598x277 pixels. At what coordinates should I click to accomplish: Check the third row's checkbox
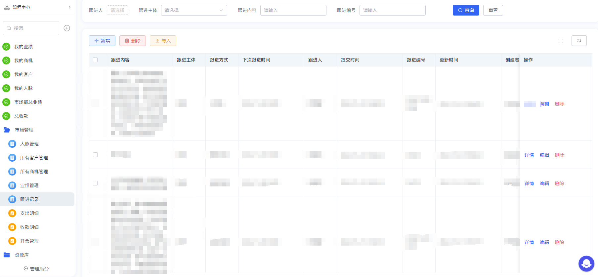pos(95,183)
